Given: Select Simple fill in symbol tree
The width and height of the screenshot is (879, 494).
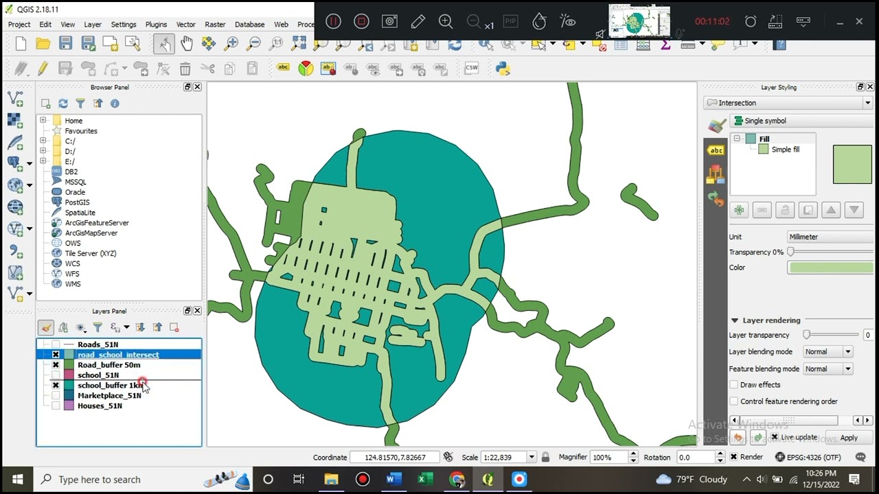Looking at the screenshot, I should click(785, 150).
